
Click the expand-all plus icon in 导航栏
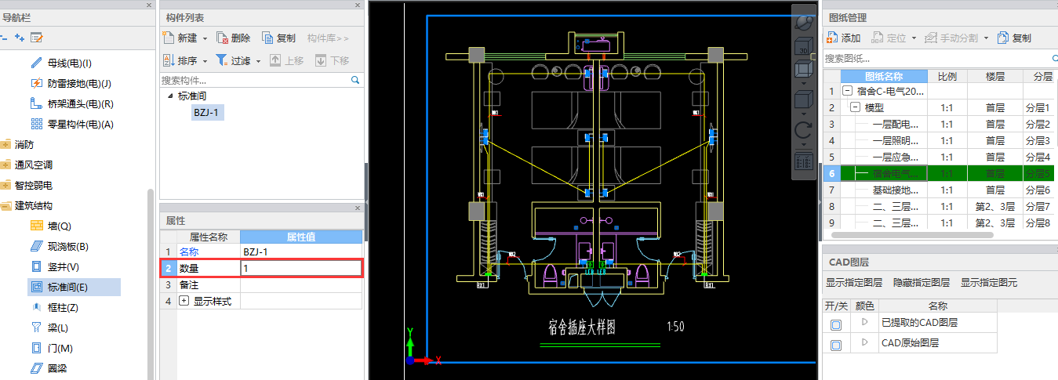(20, 37)
